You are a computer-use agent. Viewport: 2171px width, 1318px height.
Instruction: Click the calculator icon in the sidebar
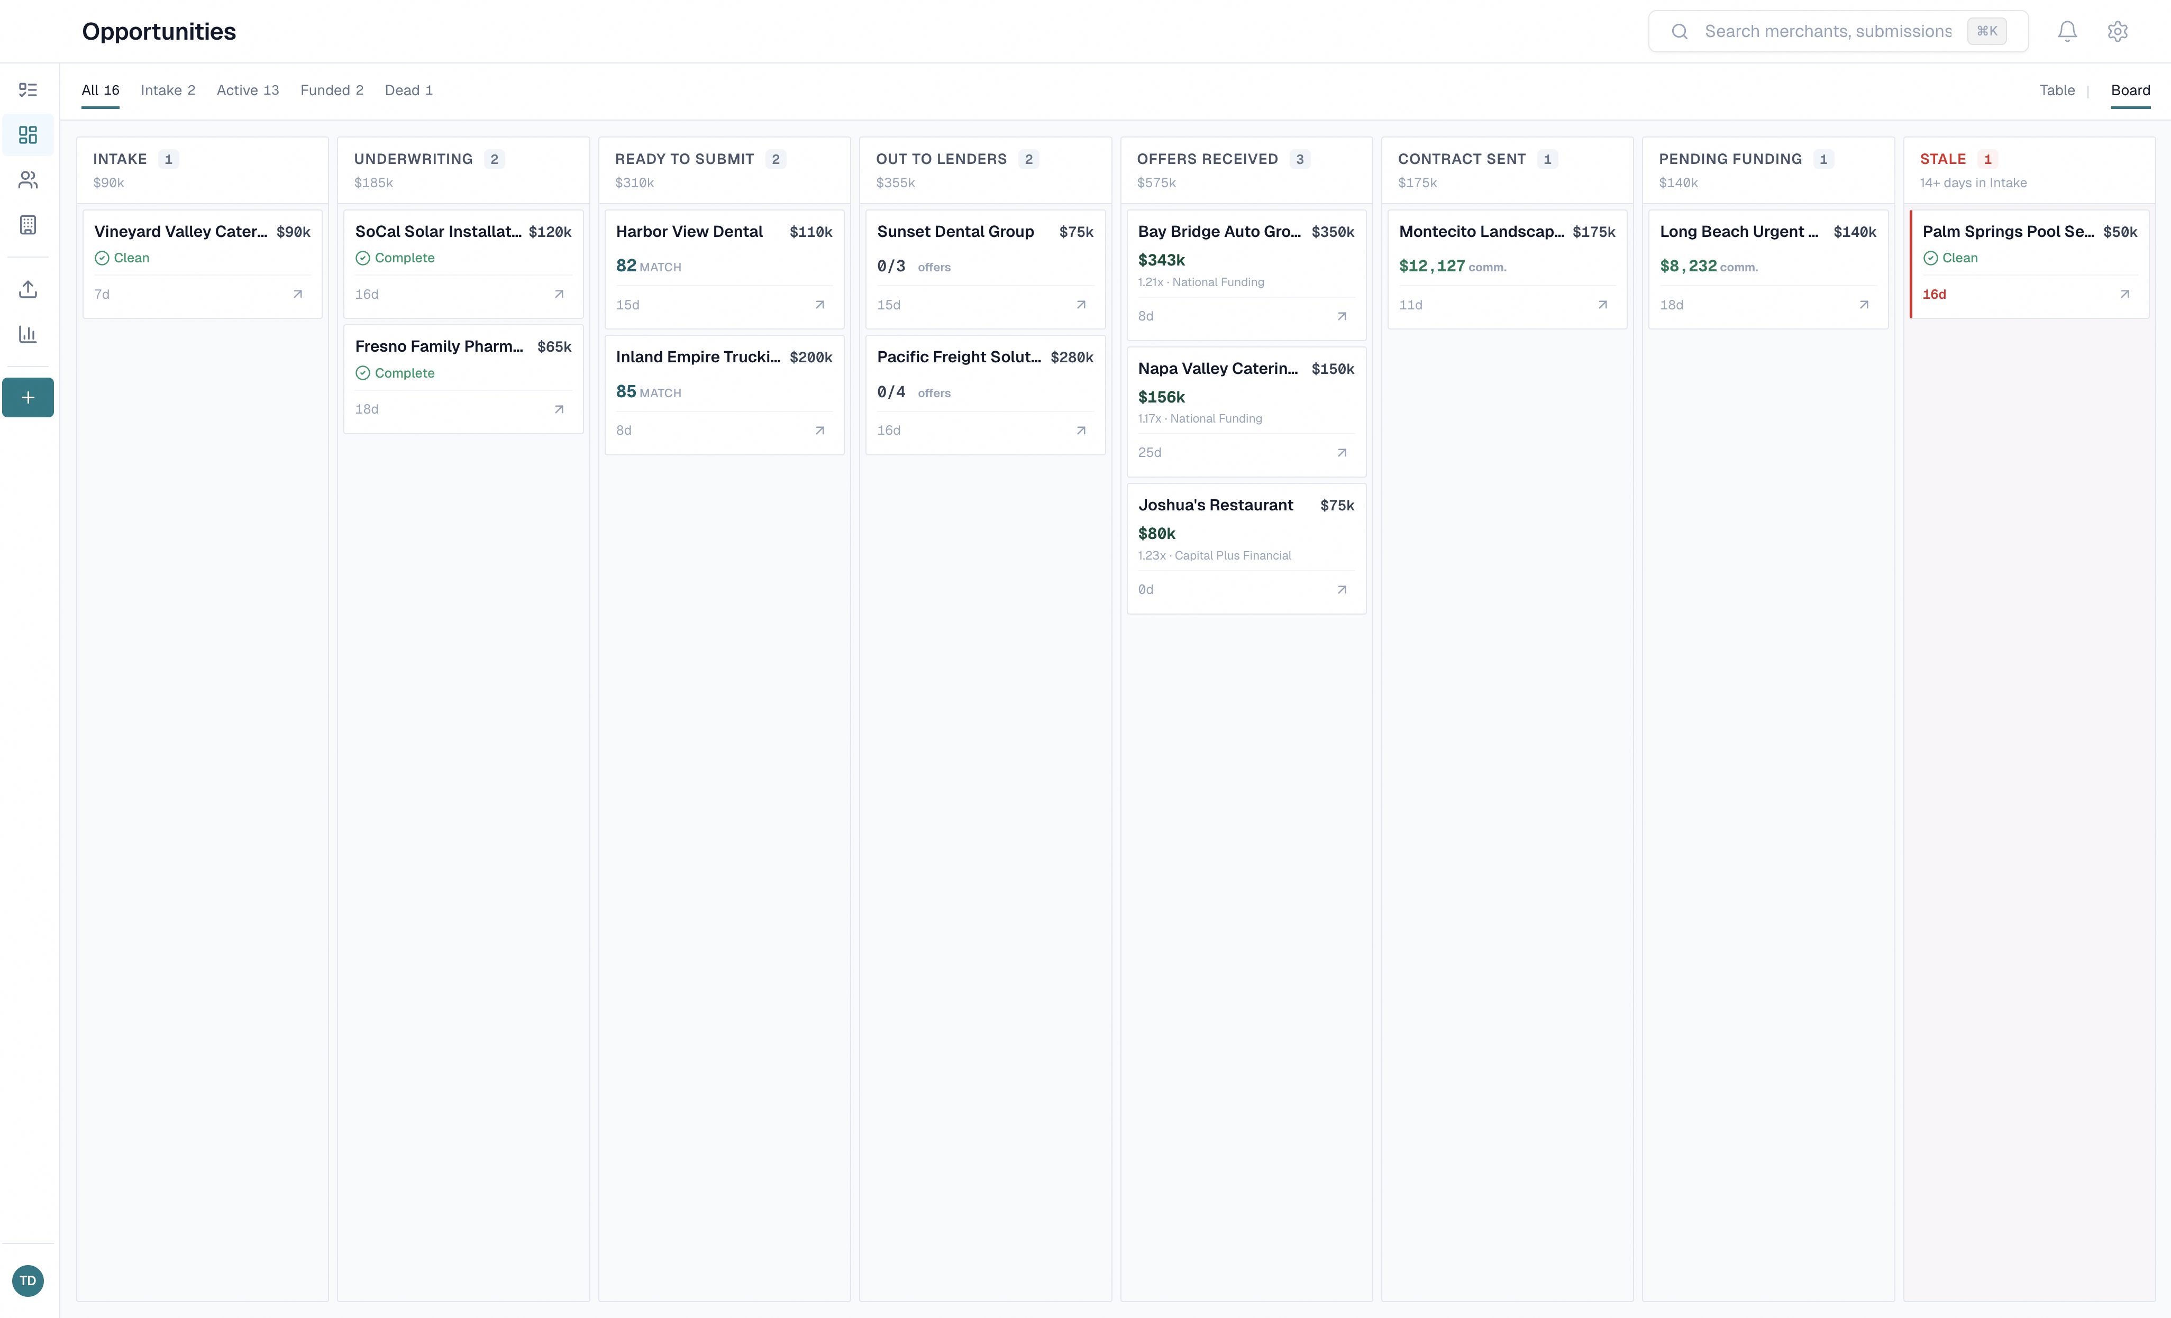(28, 225)
